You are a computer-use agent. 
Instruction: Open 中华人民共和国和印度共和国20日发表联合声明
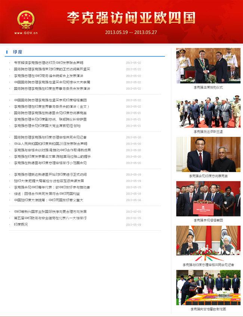[x=50, y=144]
